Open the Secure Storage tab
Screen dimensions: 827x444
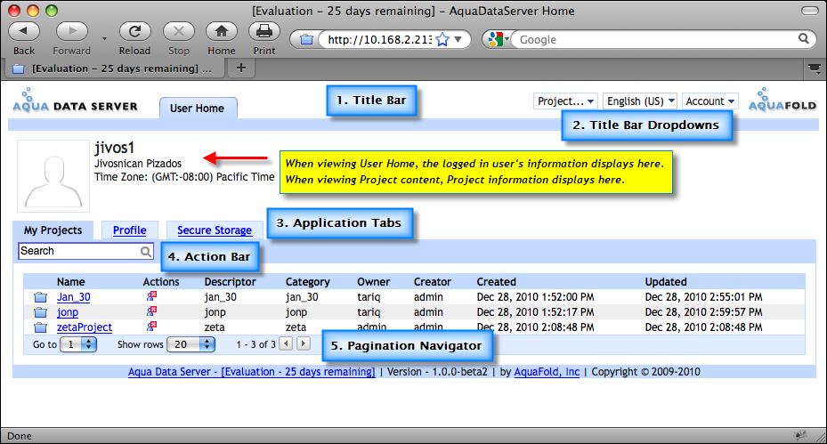pos(215,230)
